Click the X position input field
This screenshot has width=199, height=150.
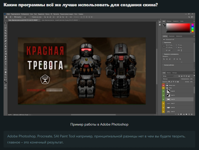pyautogui.click(x=180, y=45)
